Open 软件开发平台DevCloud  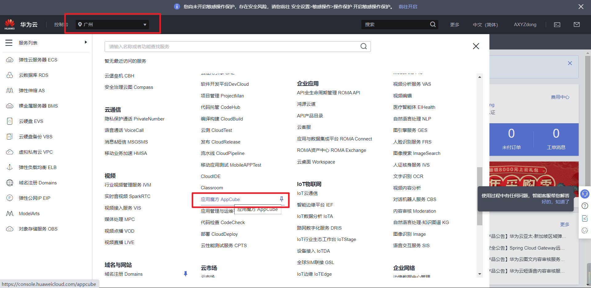[x=225, y=84]
